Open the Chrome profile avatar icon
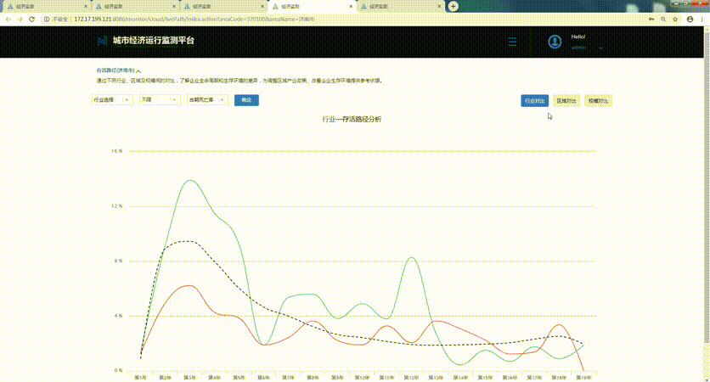 [x=690, y=20]
